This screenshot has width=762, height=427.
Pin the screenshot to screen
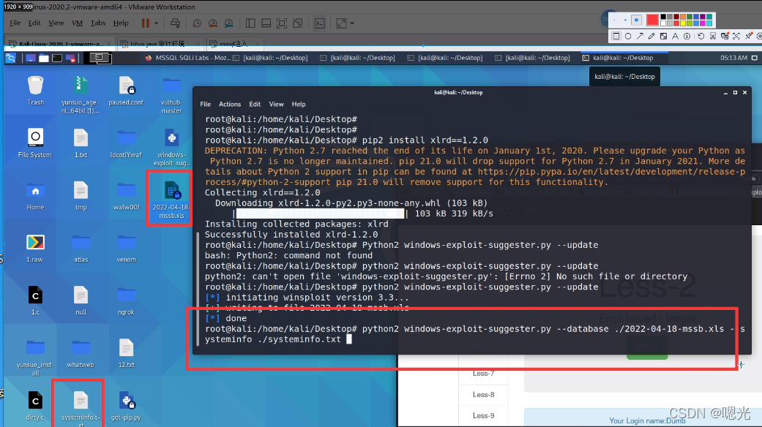[749, 35]
